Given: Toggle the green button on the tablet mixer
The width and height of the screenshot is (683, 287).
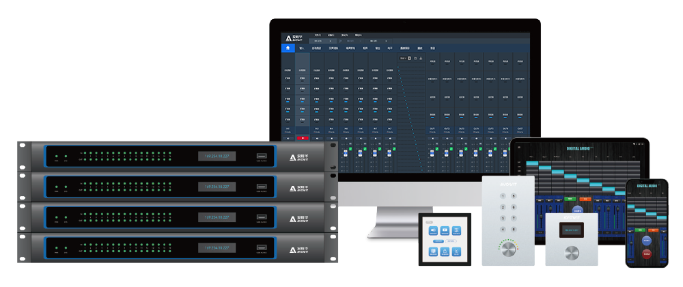Looking at the screenshot, I should point(570,199).
